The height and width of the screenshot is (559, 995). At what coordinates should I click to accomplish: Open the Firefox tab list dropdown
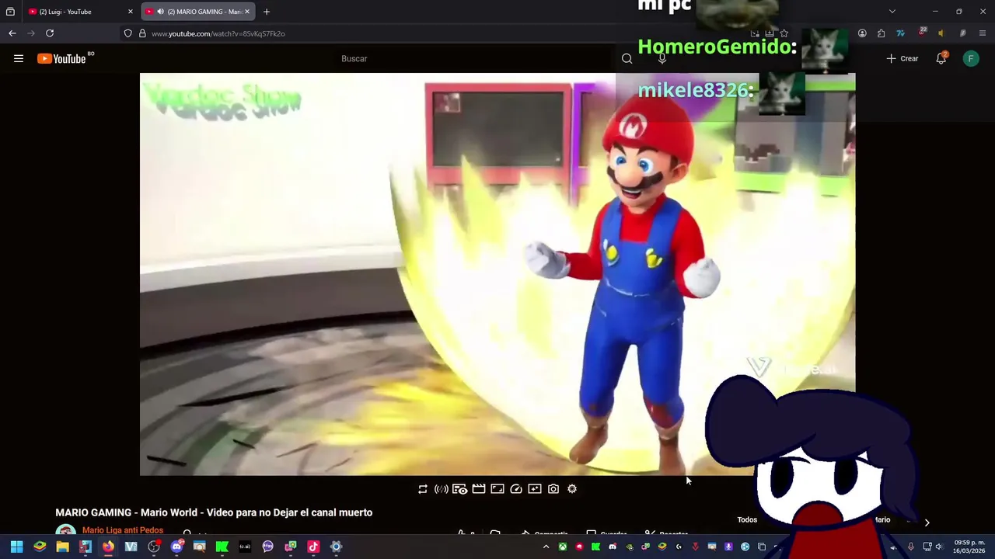click(x=892, y=12)
